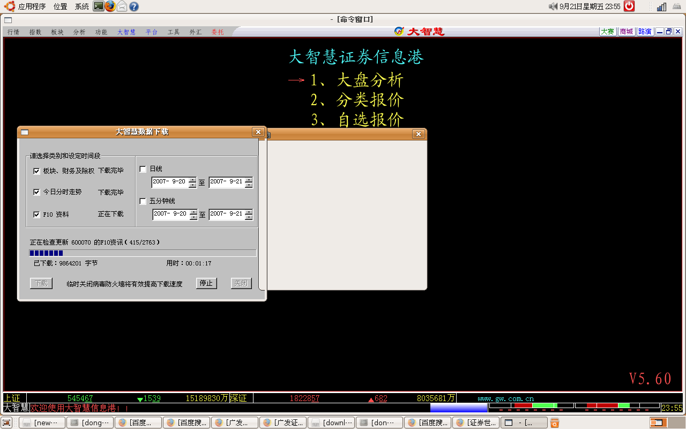Select 1、大盘分析 in the main menu
The image size is (686, 429).
point(356,80)
